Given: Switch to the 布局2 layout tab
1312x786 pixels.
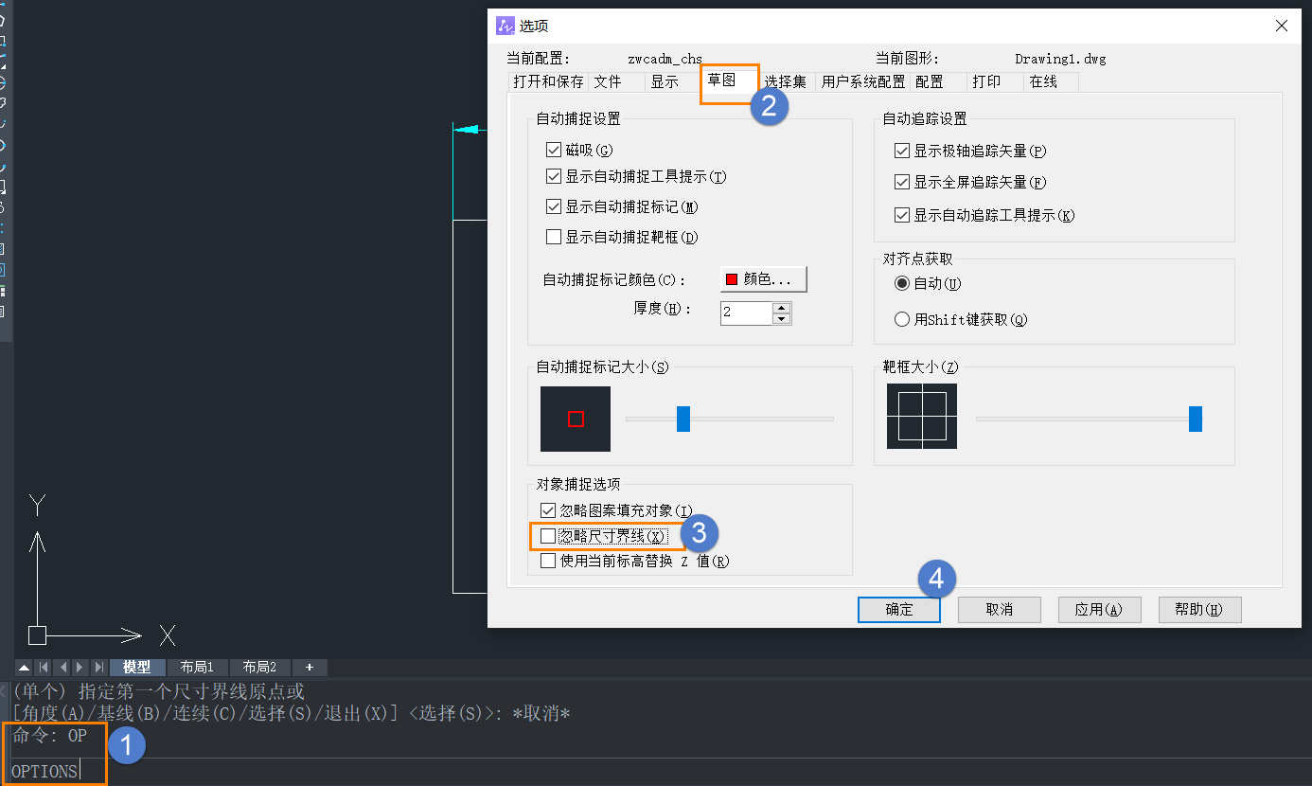Looking at the screenshot, I should (259, 668).
